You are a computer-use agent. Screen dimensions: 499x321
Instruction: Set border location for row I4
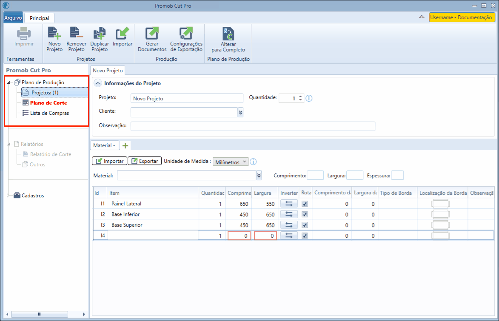click(441, 236)
